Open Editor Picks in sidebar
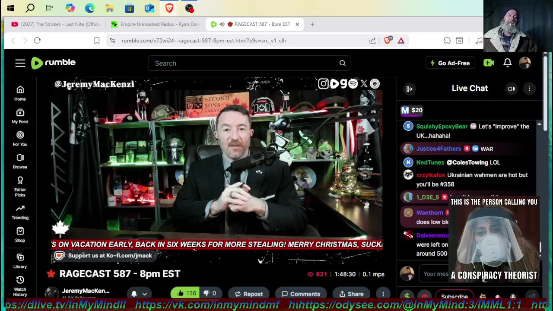553x311 pixels. point(20,187)
